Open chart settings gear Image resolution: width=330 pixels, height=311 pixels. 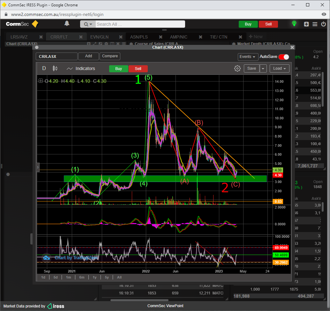[237, 69]
